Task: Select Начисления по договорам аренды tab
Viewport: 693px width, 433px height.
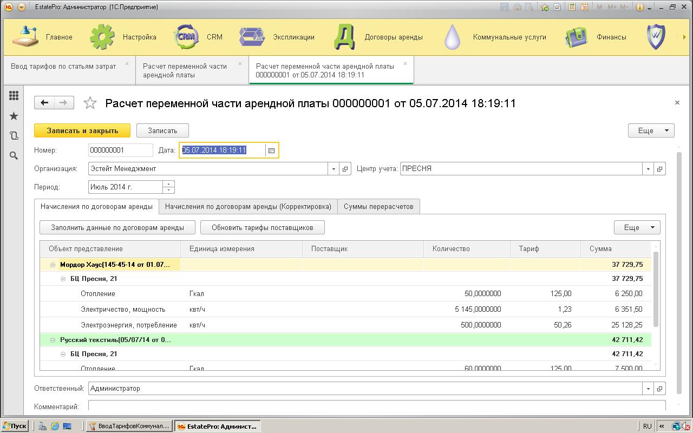Action: click(x=96, y=206)
